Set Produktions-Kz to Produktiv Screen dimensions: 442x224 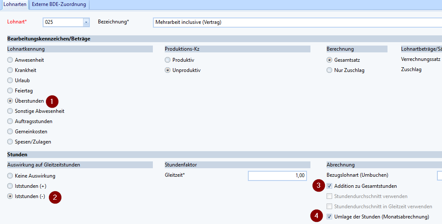(x=168, y=60)
